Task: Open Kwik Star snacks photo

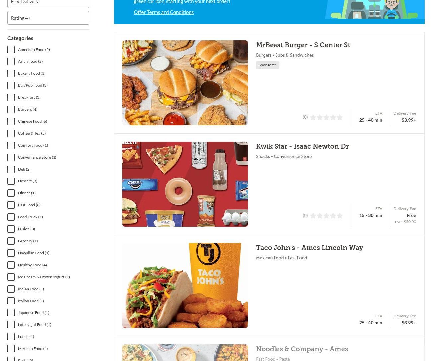Action: coord(185,184)
